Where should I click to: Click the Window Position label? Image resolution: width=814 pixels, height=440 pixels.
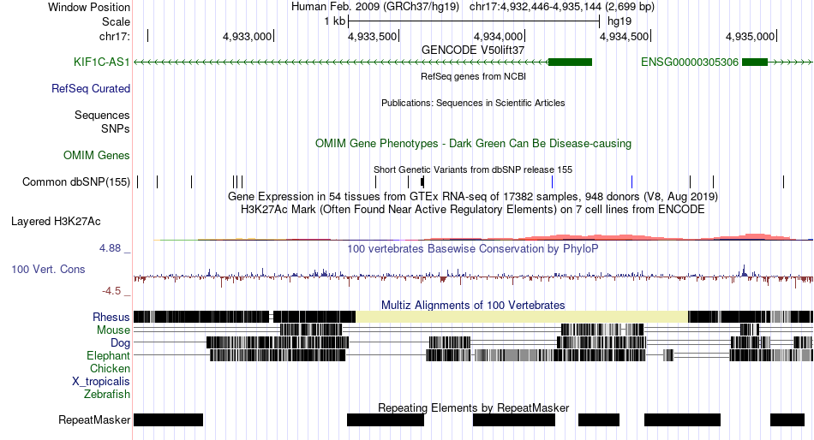89,7
